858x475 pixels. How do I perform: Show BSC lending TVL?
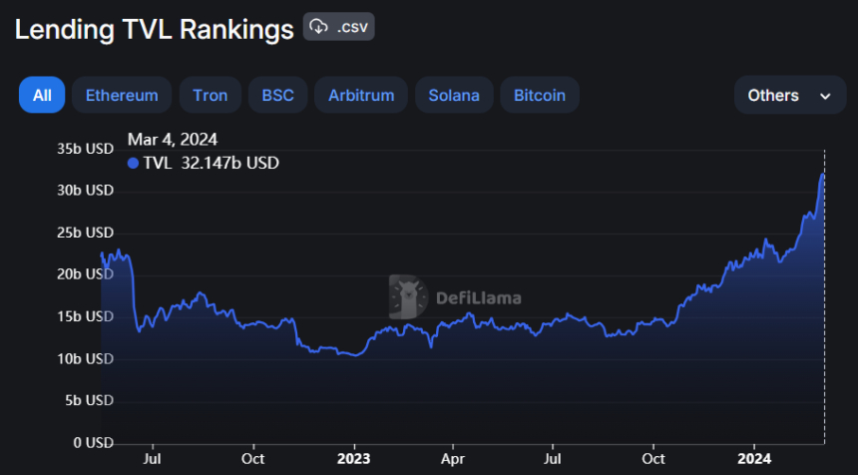277,96
